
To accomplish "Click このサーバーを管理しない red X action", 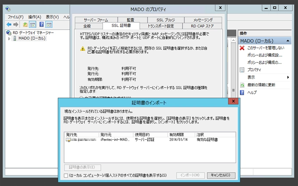I will [x=266, y=48].
